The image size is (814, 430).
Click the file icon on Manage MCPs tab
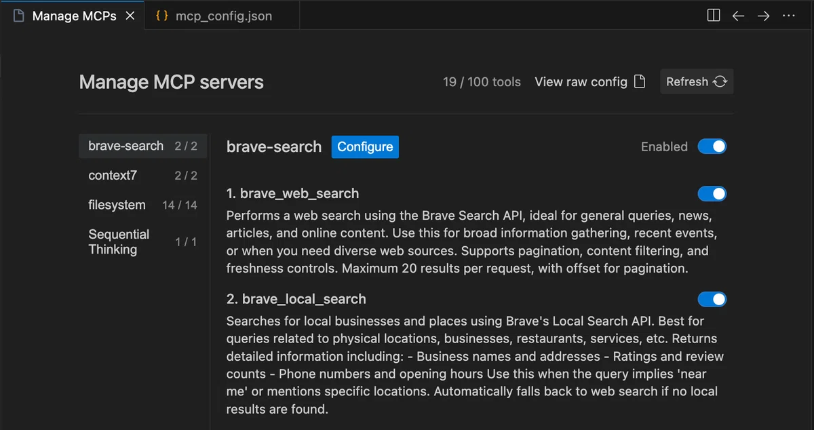[19, 16]
